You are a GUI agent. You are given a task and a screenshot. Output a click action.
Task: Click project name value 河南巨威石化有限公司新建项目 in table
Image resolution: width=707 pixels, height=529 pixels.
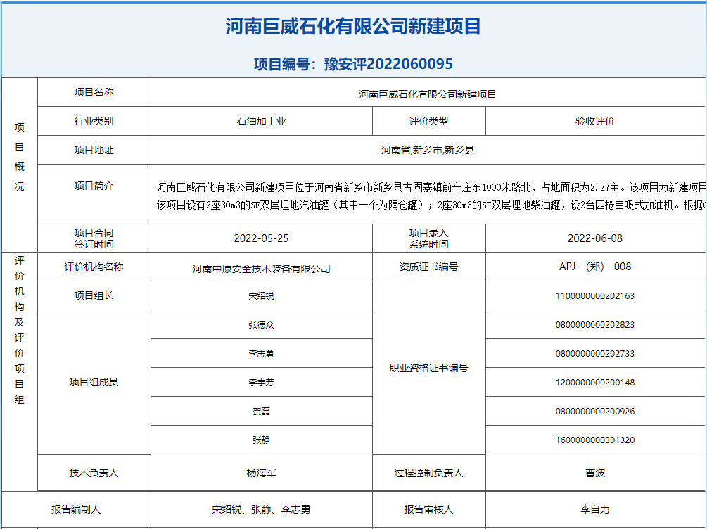click(428, 94)
